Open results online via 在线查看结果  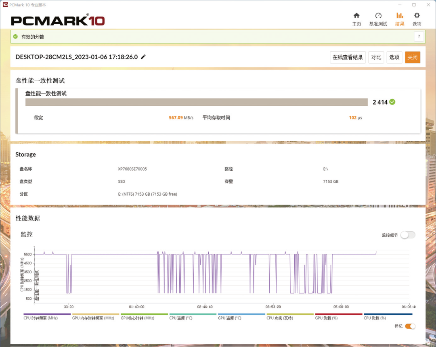point(348,57)
